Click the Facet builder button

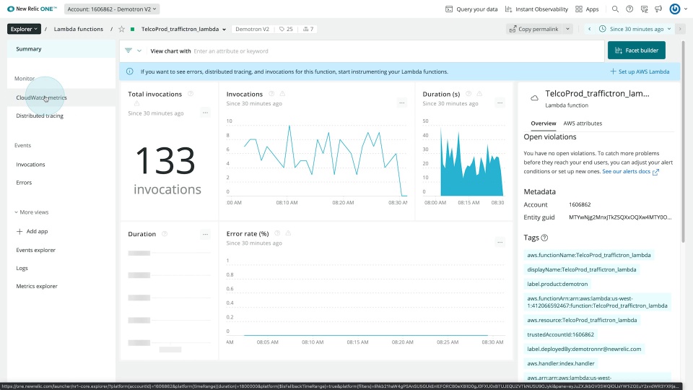click(637, 51)
